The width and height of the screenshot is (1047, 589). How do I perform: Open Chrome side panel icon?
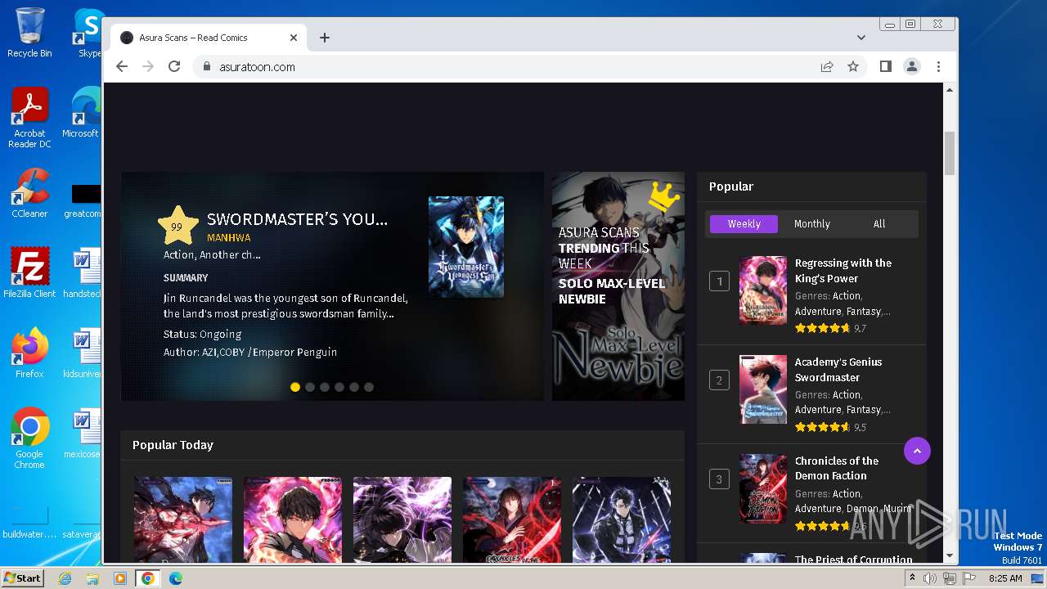pyautogui.click(x=886, y=67)
